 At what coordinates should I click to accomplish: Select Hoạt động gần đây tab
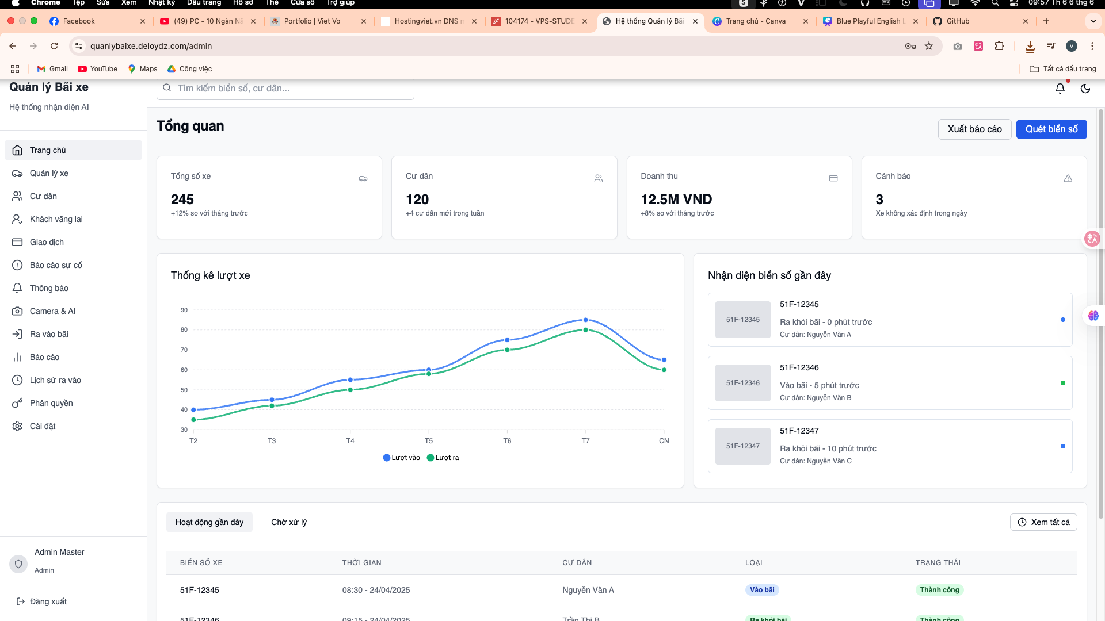point(209,522)
